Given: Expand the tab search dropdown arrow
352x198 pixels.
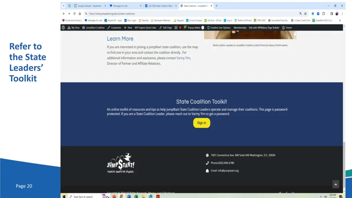Looking at the screenshot, I should point(64,6).
